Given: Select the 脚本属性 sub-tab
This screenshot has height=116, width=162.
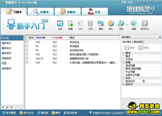Looking at the screenshot, I should (x=127, y=42).
